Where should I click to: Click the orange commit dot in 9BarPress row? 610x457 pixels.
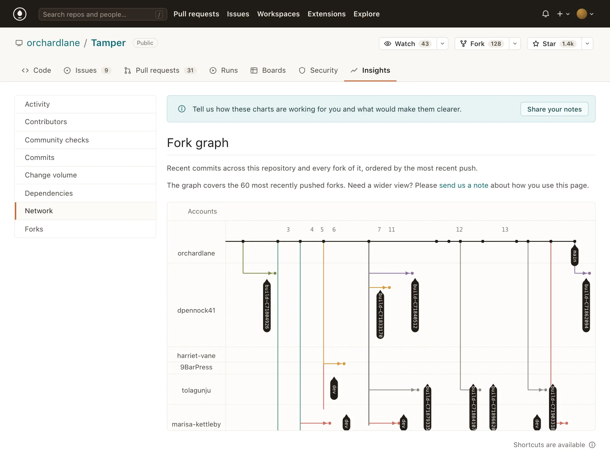344,364
